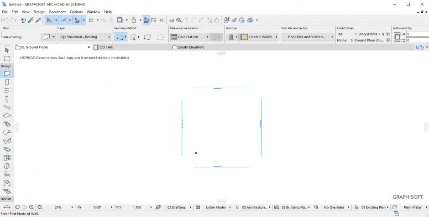Select the Slab tool
Screen dimensions: 429x217
(x=7, y=116)
